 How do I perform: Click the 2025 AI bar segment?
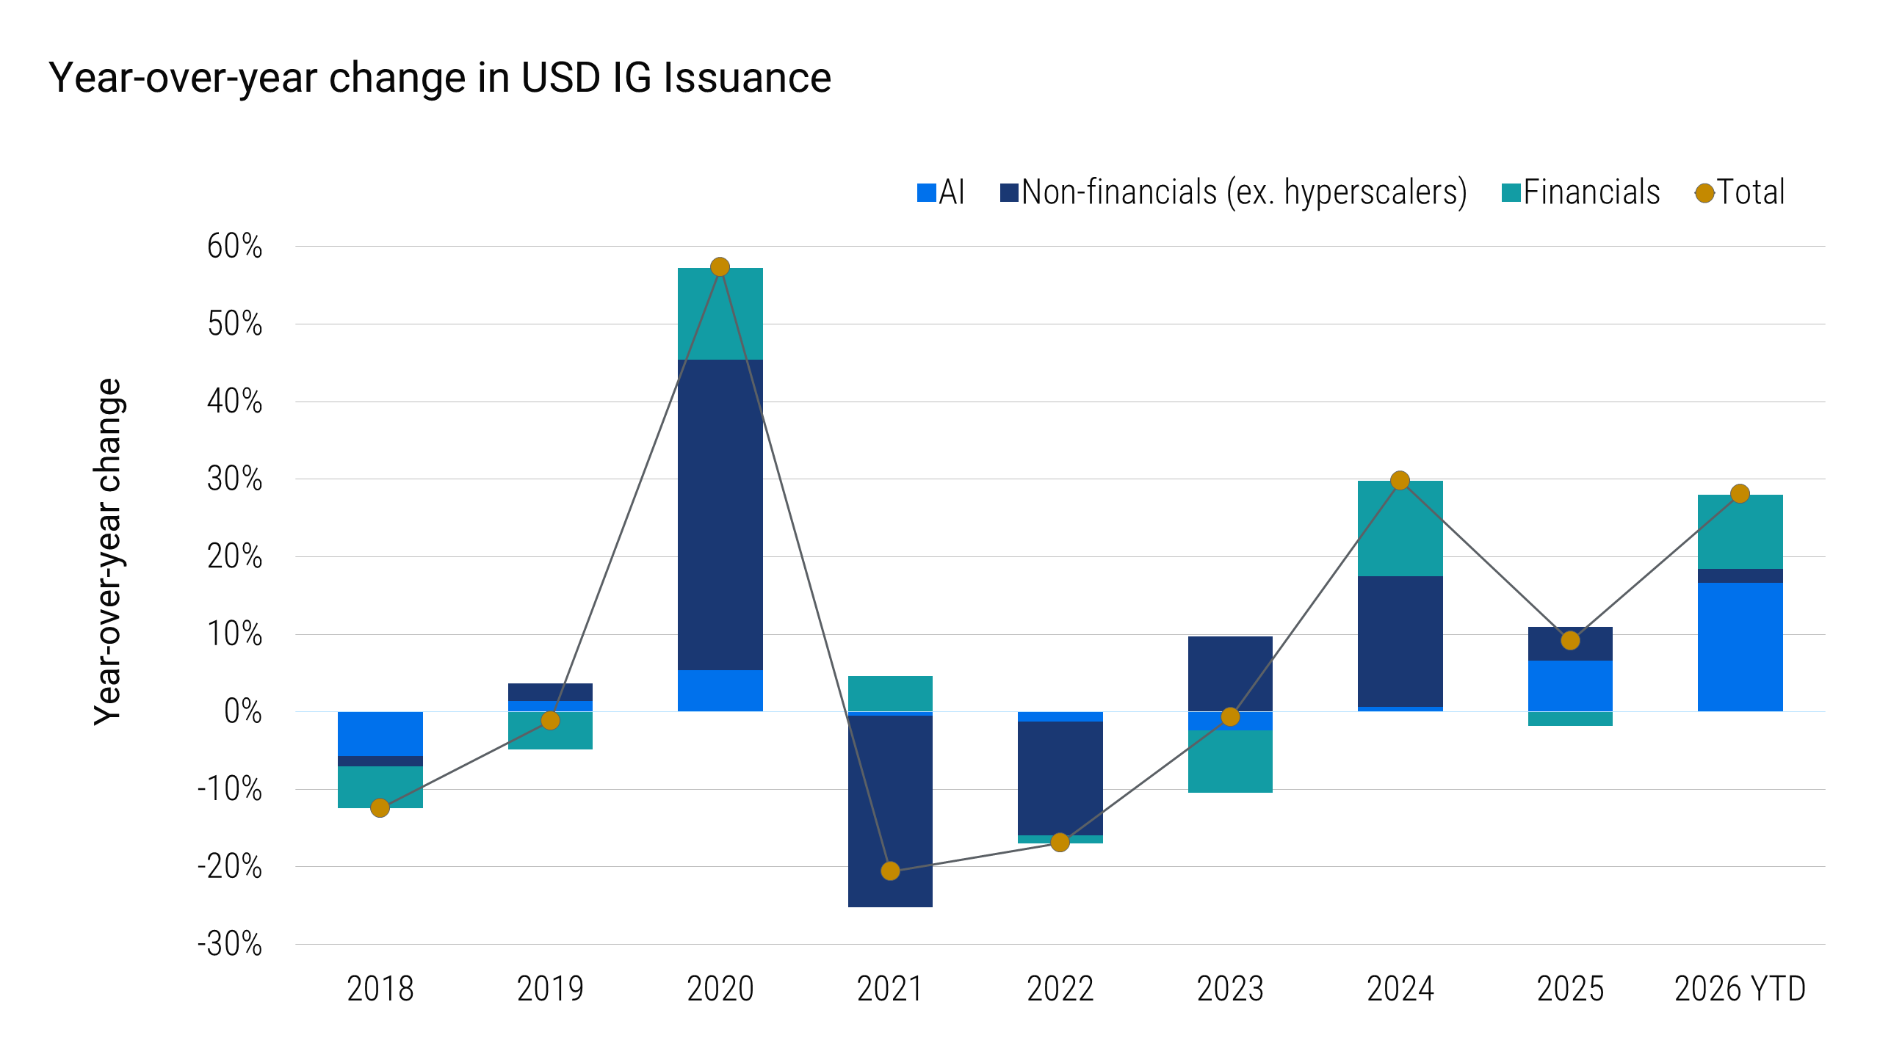(1570, 686)
